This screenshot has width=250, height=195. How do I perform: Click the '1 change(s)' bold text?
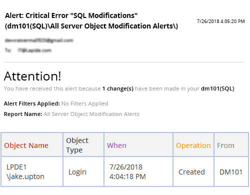[118, 88]
